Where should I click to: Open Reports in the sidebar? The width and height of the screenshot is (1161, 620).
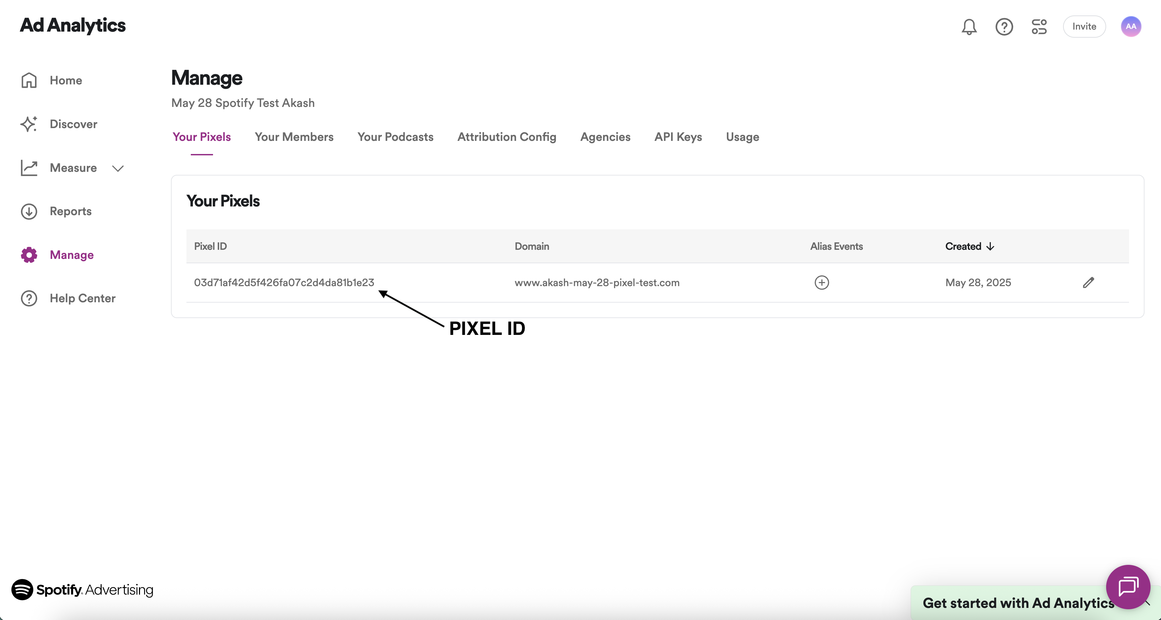click(x=70, y=211)
